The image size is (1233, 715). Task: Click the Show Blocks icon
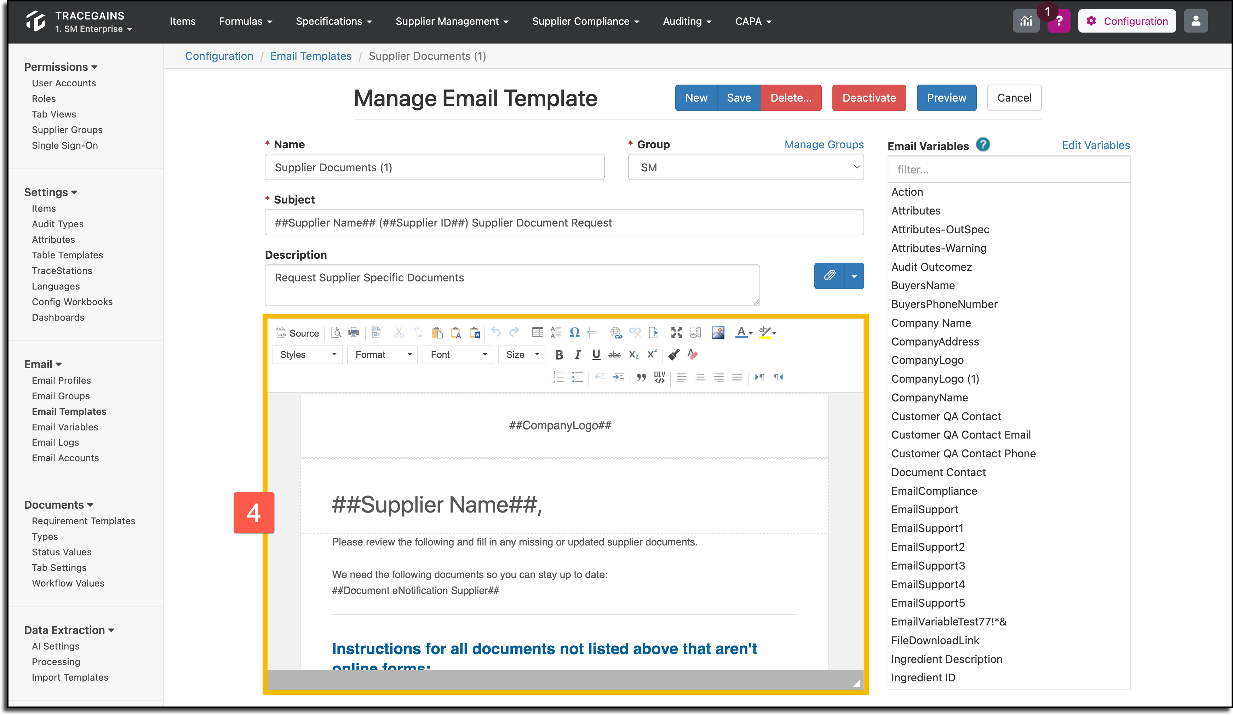(x=695, y=333)
